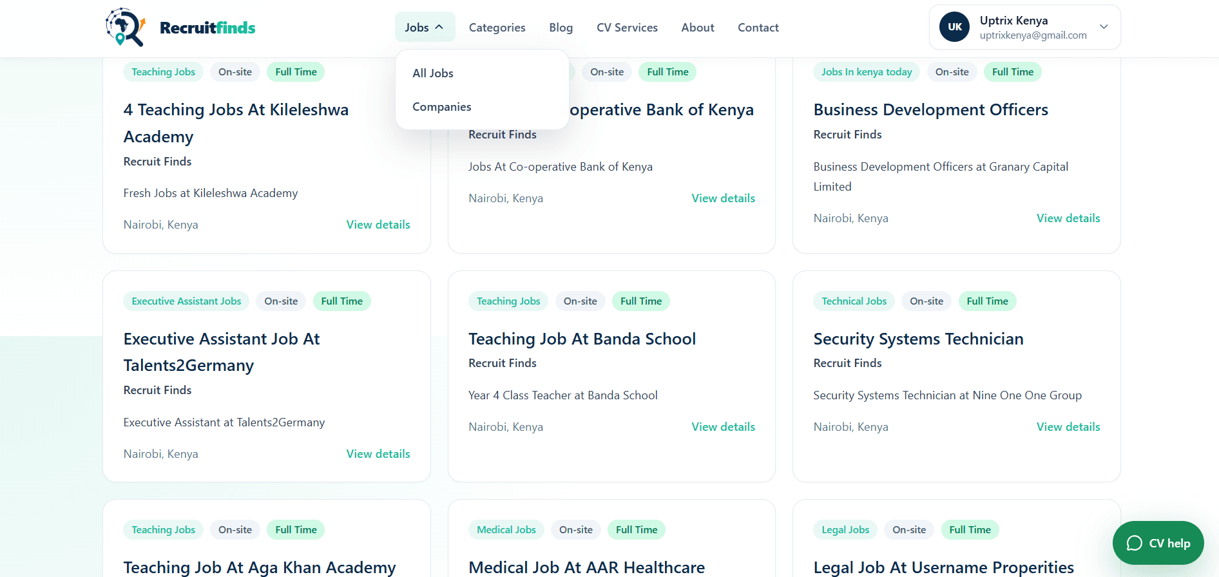
Task: Click On-site badge on Medical Jobs card
Action: pos(576,530)
